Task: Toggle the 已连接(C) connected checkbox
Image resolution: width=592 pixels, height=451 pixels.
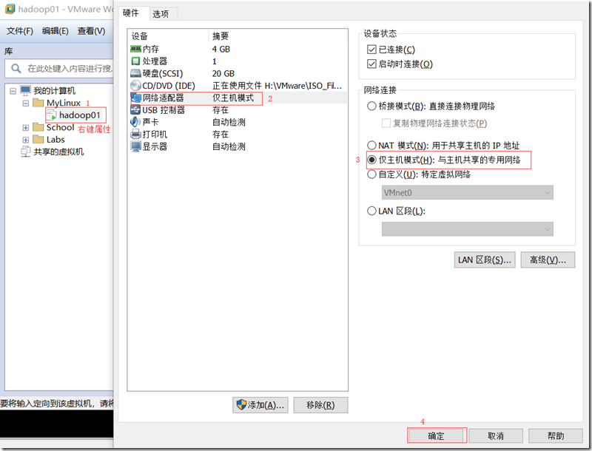Action: pyautogui.click(x=371, y=50)
